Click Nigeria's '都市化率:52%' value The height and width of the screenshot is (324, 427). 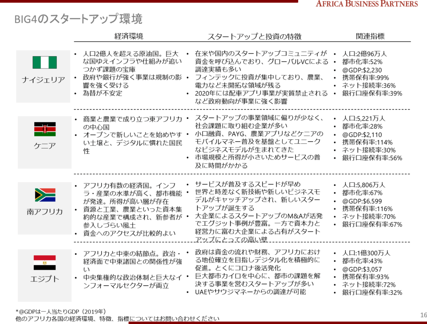point(362,62)
